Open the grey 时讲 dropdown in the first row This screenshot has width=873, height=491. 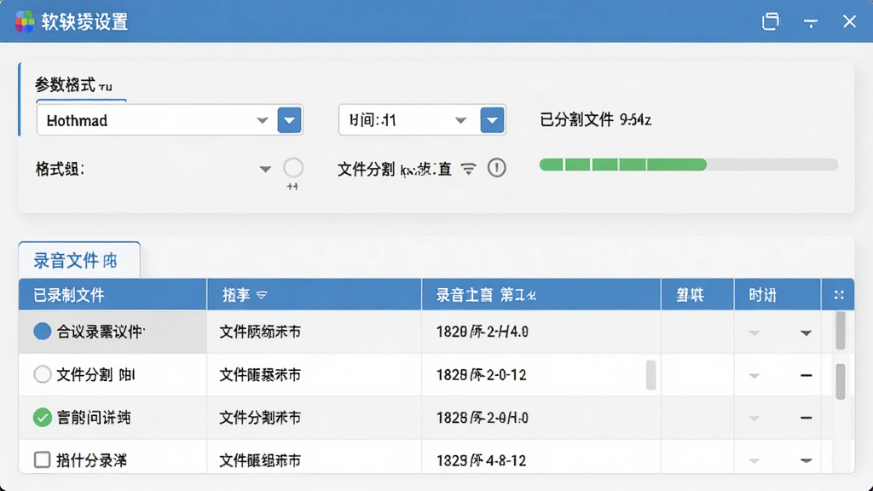pos(754,333)
